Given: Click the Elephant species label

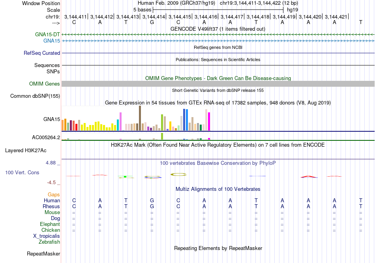Looking at the screenshot, I should point(50,224).
